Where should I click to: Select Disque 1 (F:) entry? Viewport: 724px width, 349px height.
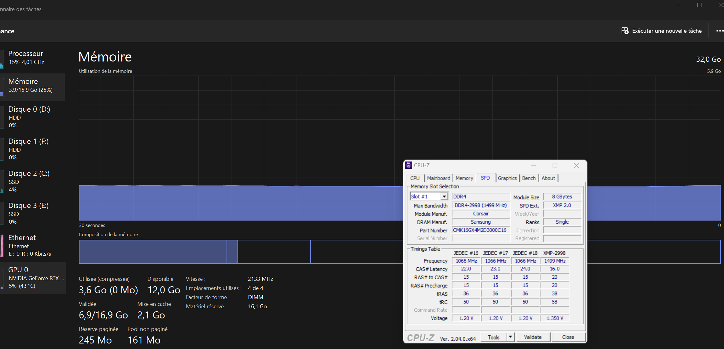(32, 149)
